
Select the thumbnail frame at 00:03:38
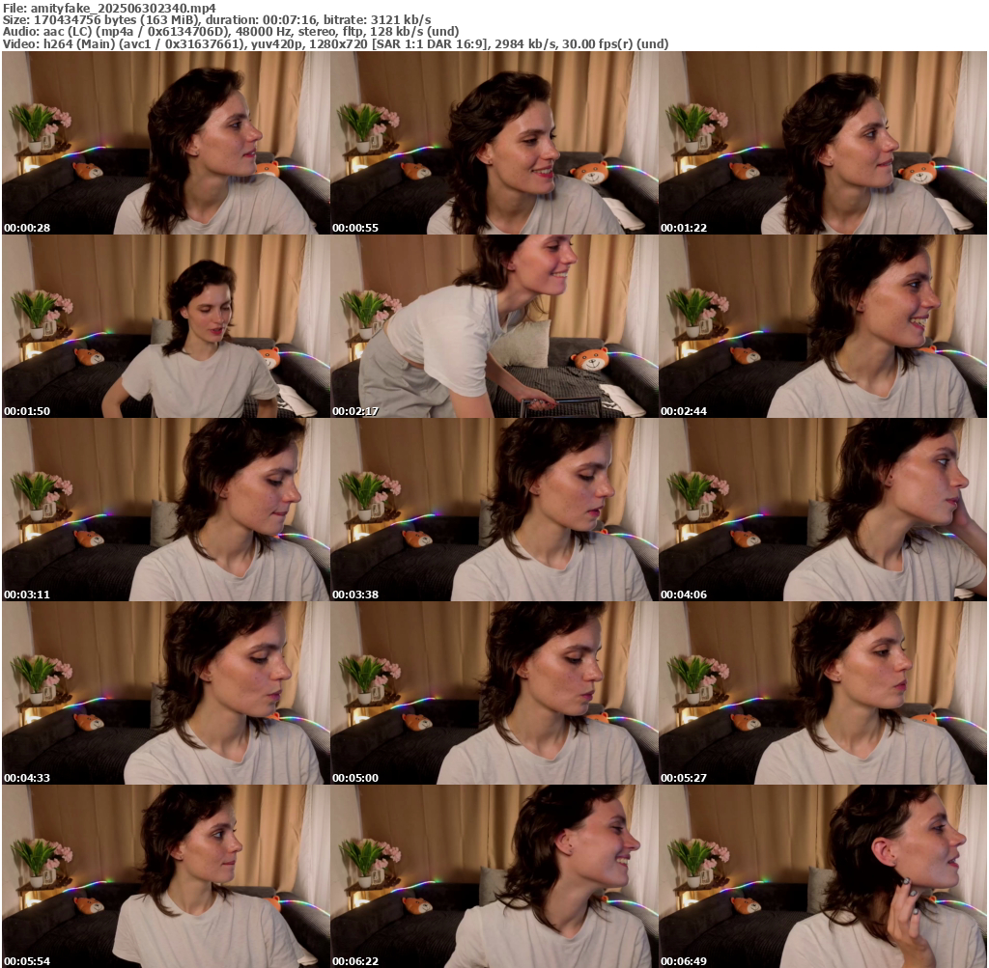494,510
